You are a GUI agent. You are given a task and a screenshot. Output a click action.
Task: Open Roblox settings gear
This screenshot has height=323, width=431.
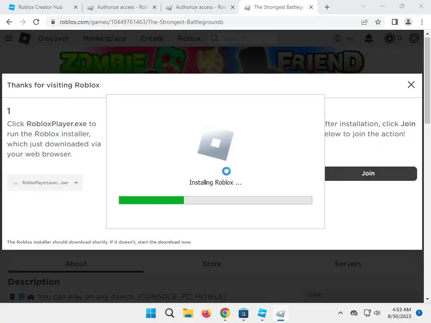(414, 38)
